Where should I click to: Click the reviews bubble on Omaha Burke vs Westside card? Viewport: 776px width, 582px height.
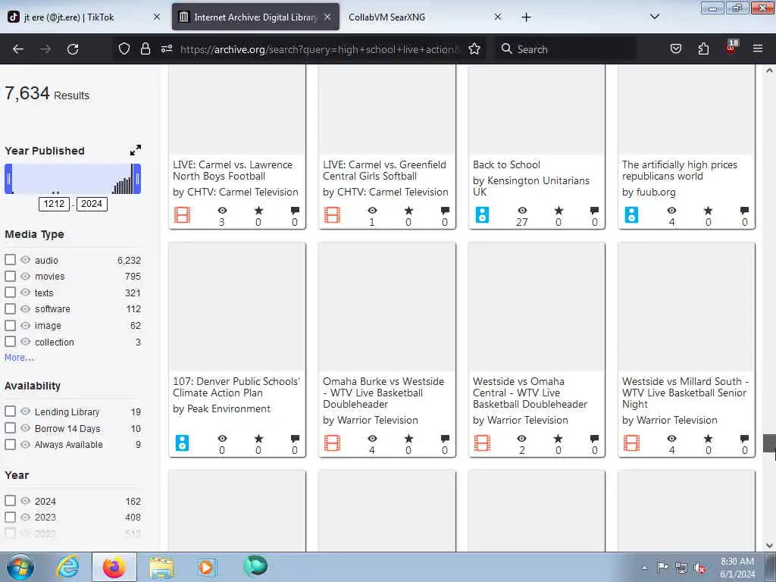(444, 439)
